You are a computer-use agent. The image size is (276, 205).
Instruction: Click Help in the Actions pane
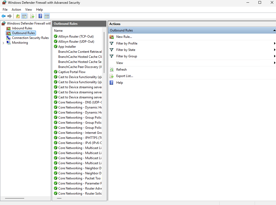[x=120, y=83]
